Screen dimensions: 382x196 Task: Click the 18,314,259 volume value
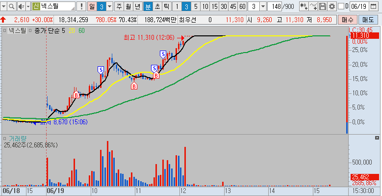pos(73,20)
